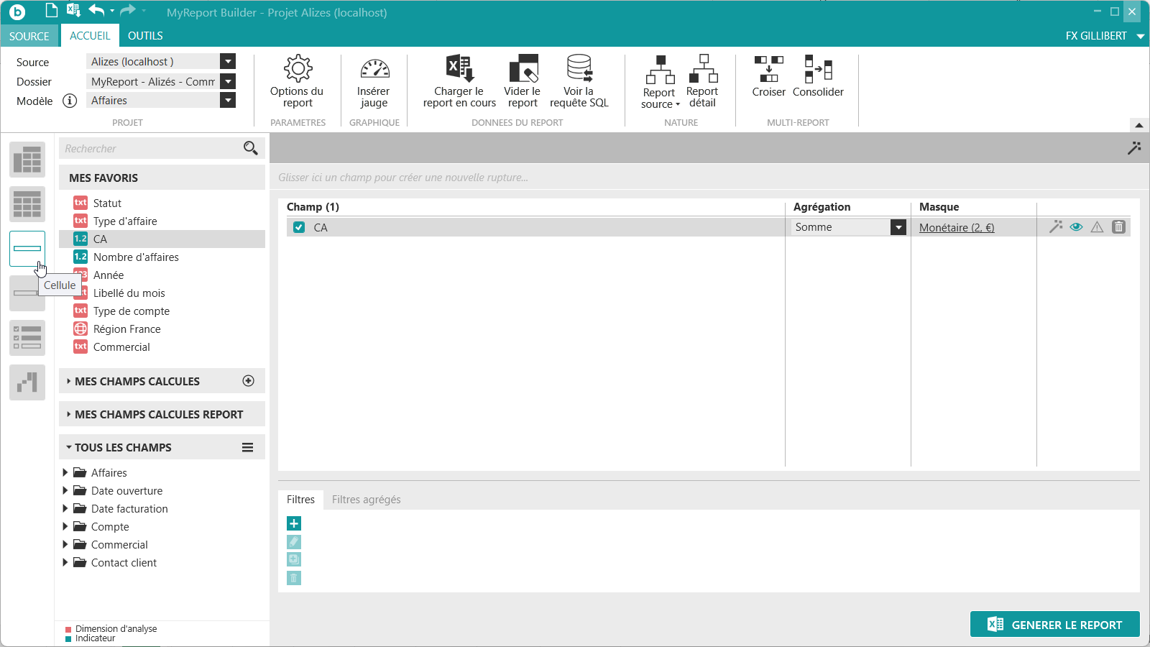Open Options du report settings
This screenshot has height=647, width=1150.
[297, 81]
